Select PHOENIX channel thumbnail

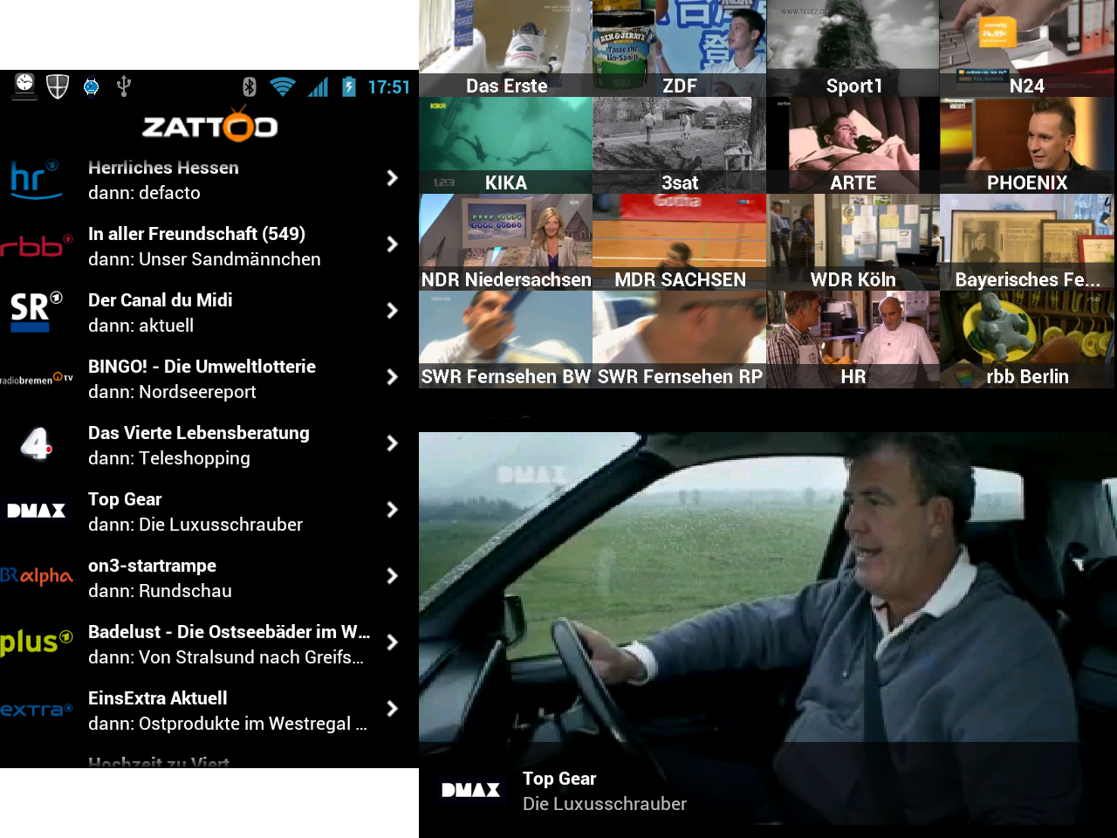[1027, 145]
